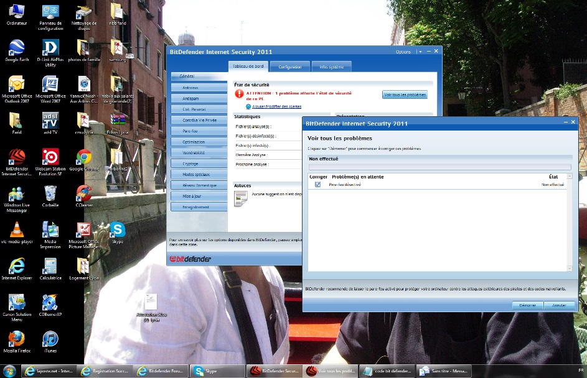
Task: Select the adsl TV desktop icon
Action: pos(50,123)
